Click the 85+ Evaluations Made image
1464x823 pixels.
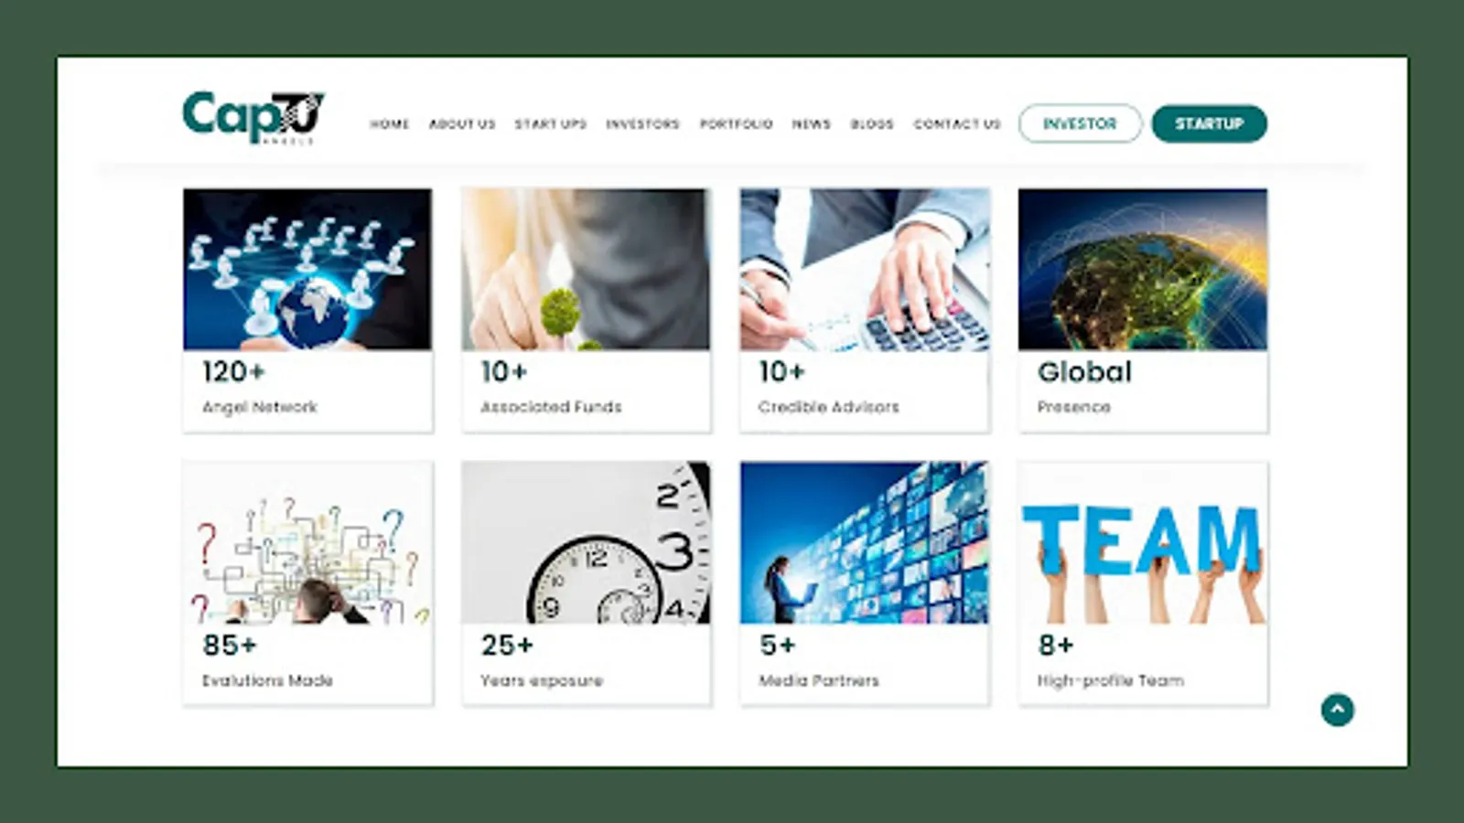coord(307,542)
